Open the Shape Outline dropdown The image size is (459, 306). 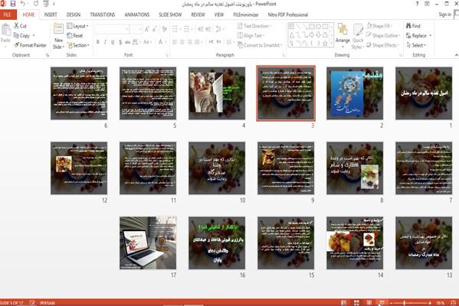[x=383, y=36]
